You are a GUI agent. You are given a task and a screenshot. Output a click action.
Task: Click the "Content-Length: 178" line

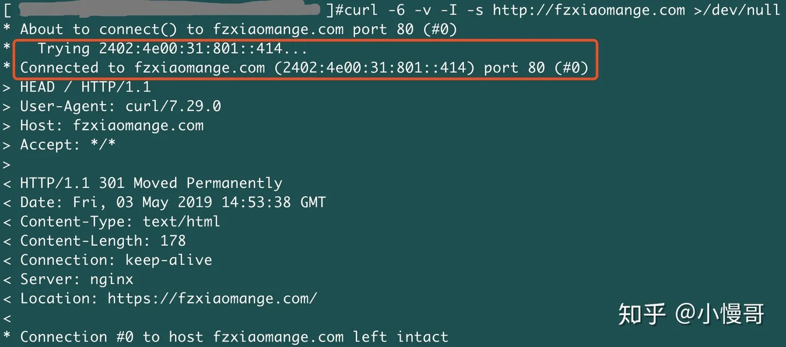coord(103,241)
